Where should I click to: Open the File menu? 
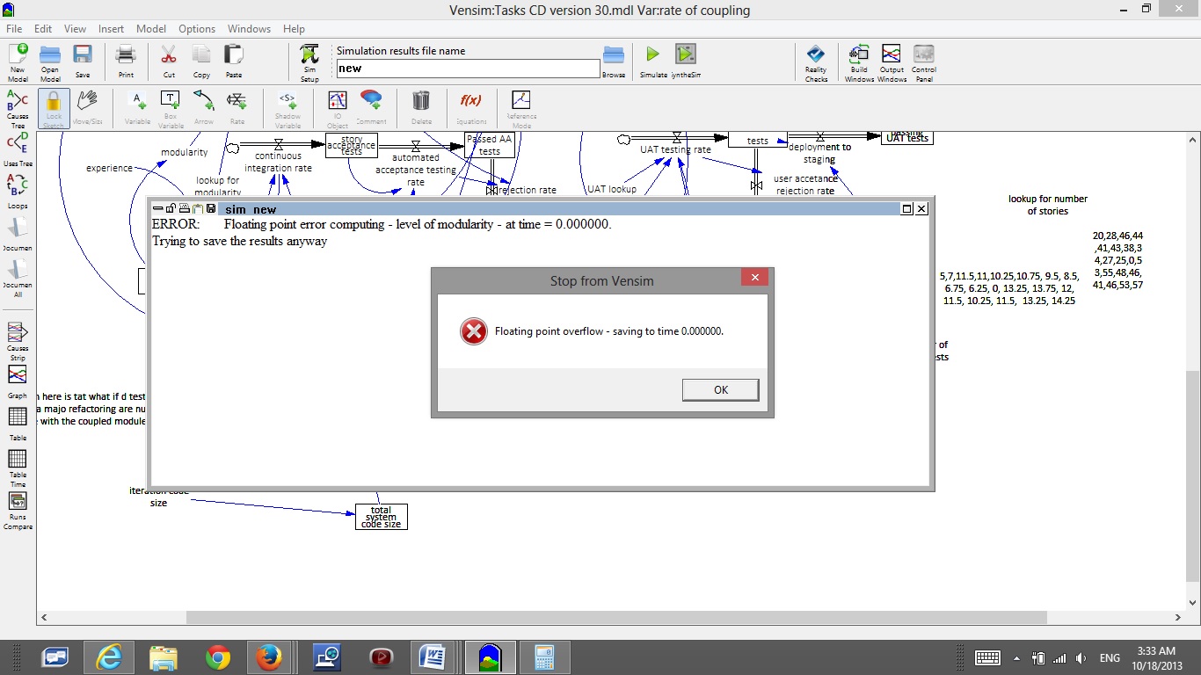tap(14, 29)
